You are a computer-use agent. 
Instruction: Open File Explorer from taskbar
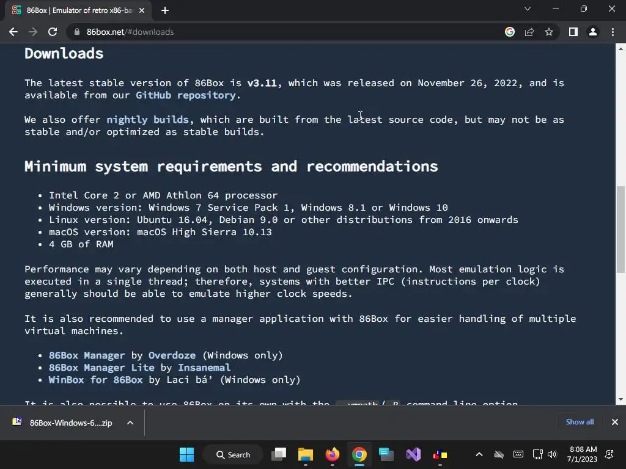306,454
